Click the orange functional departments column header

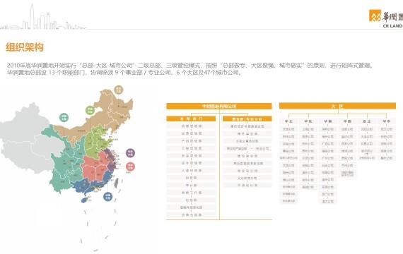191,119
